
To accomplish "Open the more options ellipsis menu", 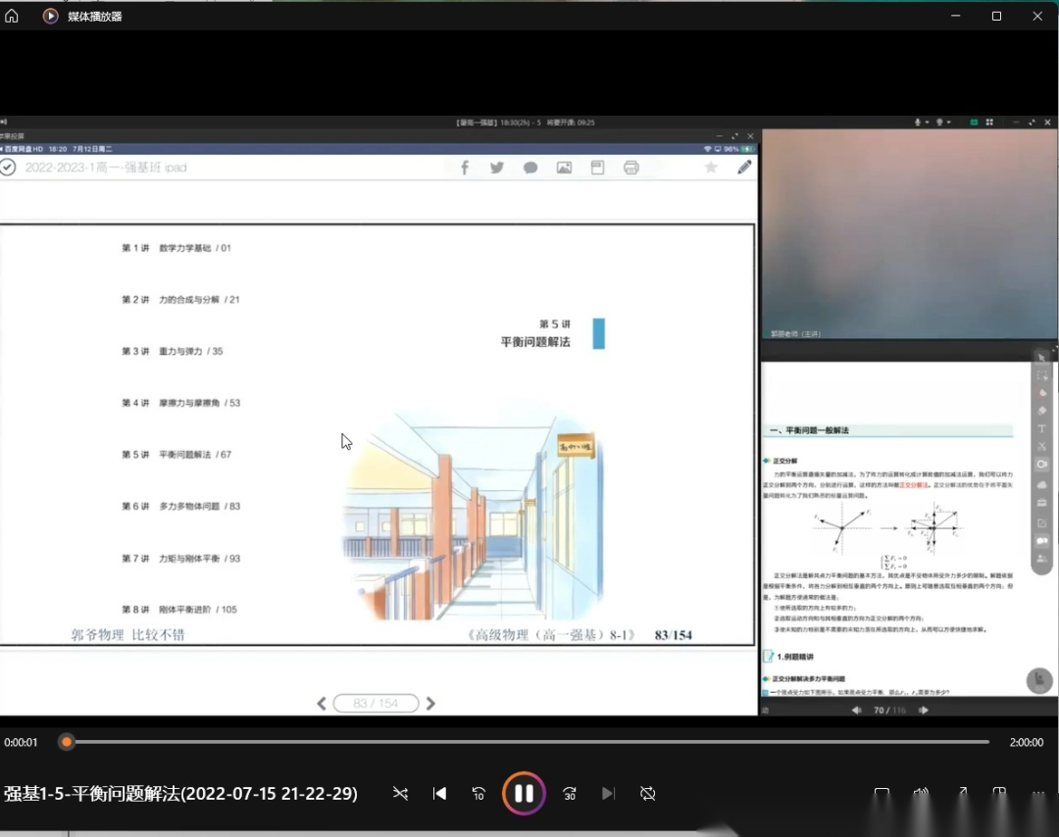I will click(1038, 794).
